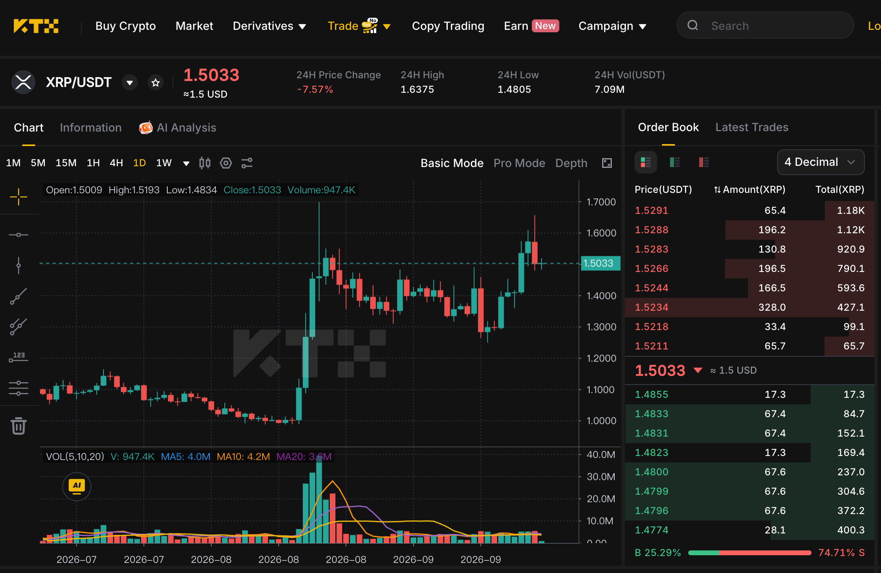Click the XRP coin logo
The image size is (881, 573).
click(23, 82)
